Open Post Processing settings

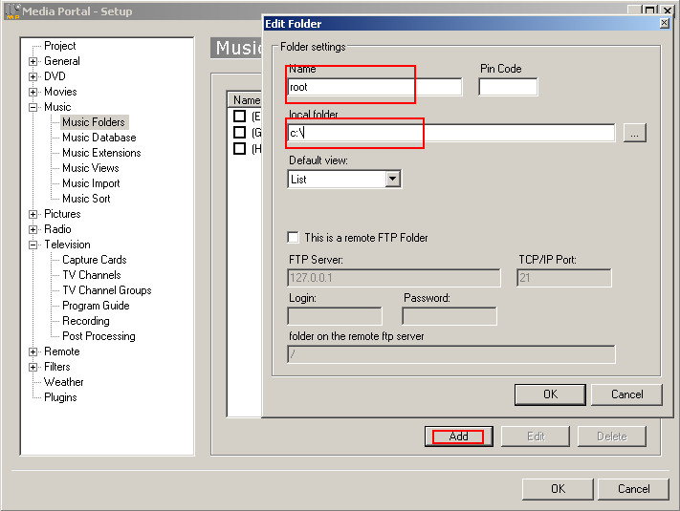(x=99, y=336)
